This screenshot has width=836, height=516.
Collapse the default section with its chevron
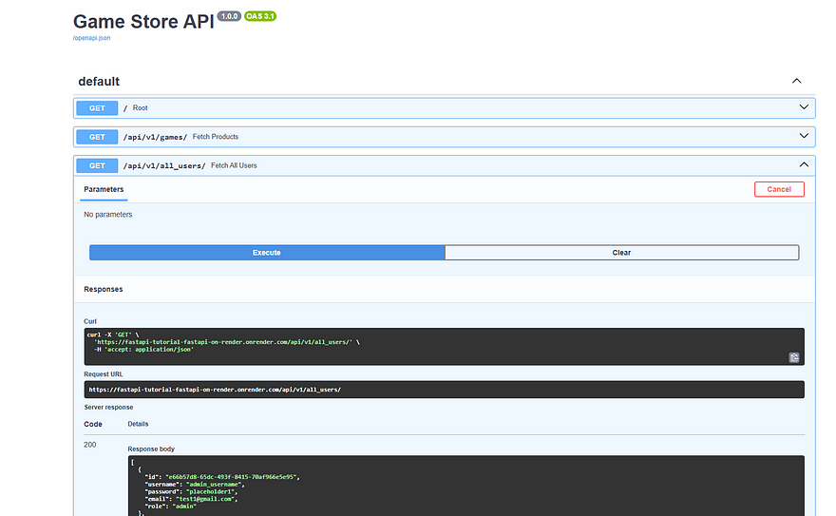(797, 82)
